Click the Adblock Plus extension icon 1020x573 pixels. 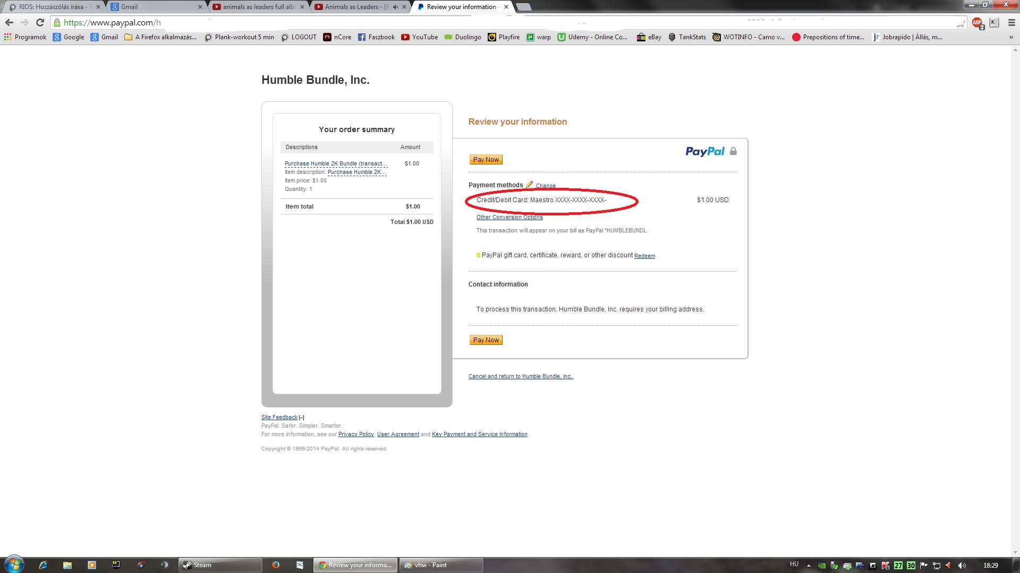click(977, 22)
